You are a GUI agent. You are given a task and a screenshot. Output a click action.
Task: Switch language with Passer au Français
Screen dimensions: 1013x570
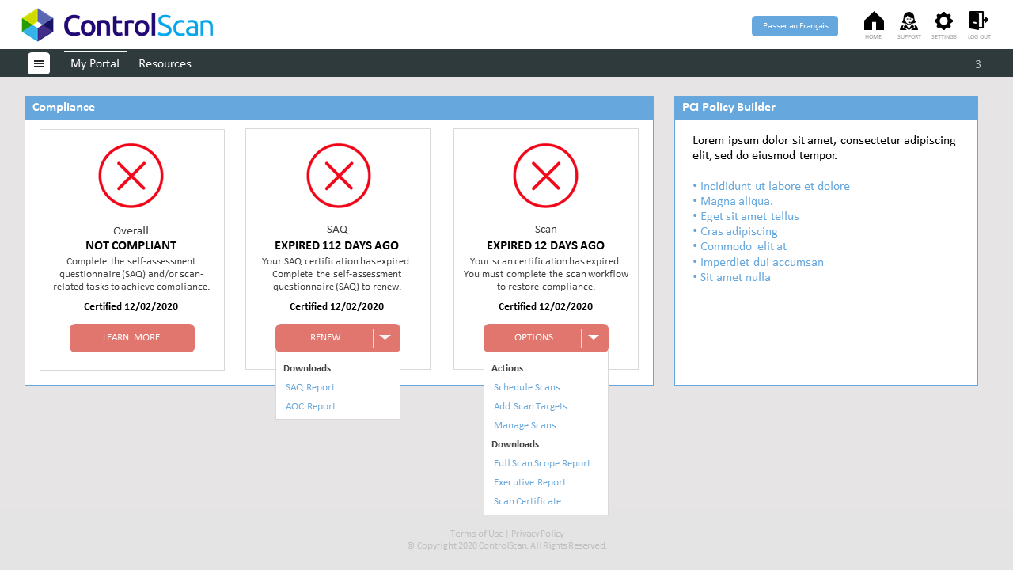795,26
